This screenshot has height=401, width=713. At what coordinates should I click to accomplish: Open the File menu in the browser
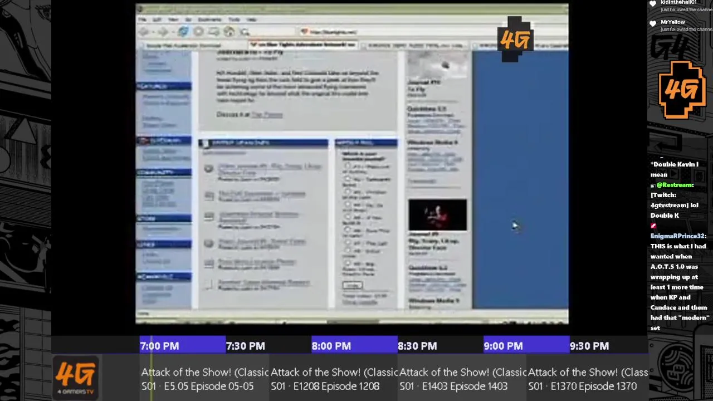[x=143, y=19]
